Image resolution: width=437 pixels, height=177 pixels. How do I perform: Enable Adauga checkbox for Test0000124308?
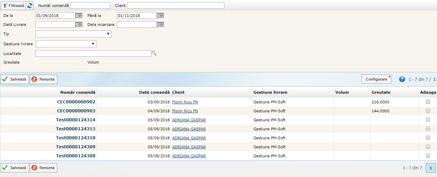coord(428,156)
